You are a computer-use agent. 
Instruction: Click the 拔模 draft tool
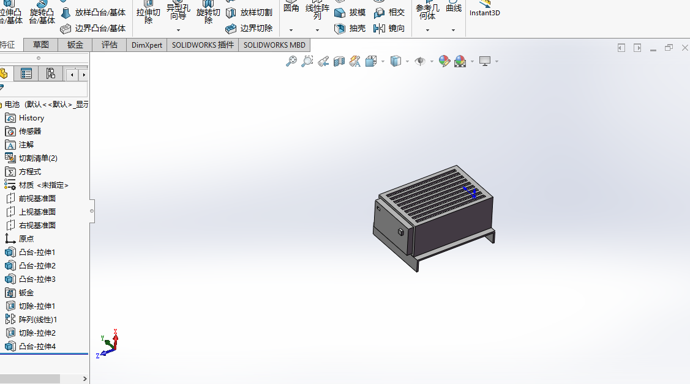(x=350, y=13)
